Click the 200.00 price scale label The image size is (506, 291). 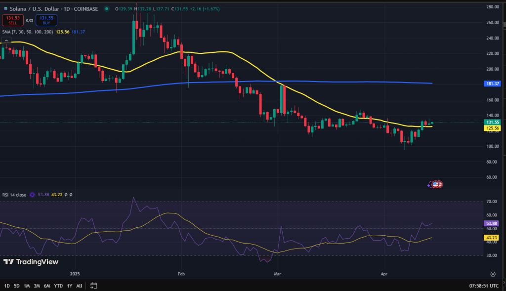[x=493, y=69]
